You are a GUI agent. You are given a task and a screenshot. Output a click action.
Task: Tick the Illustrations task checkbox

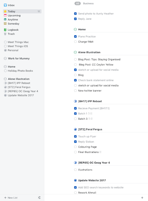click(75, 170)
